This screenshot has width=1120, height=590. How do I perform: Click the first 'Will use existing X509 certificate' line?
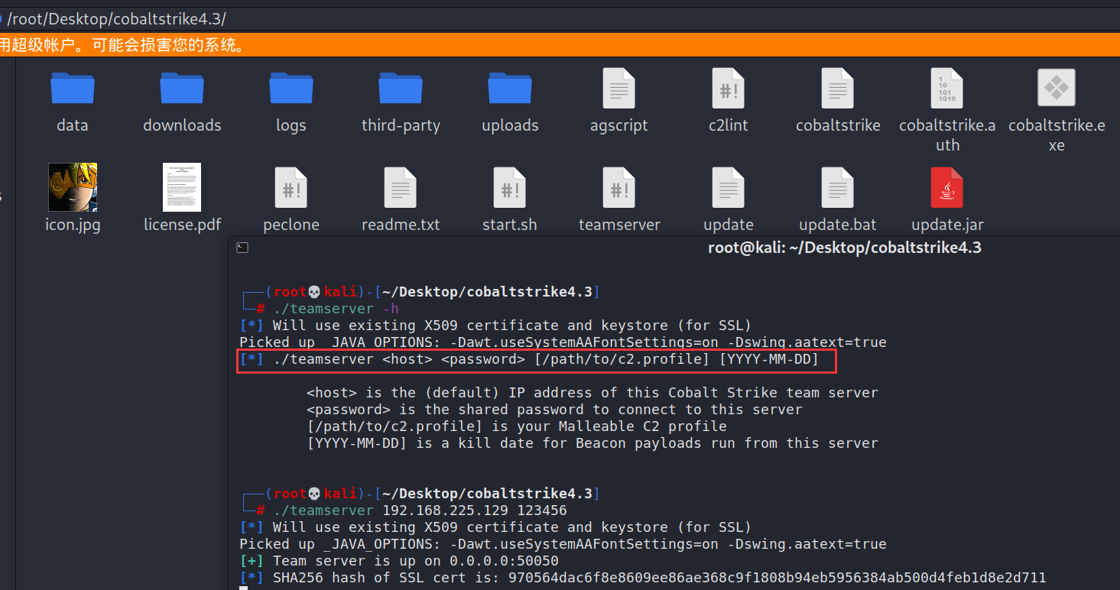tap(495, 326)
